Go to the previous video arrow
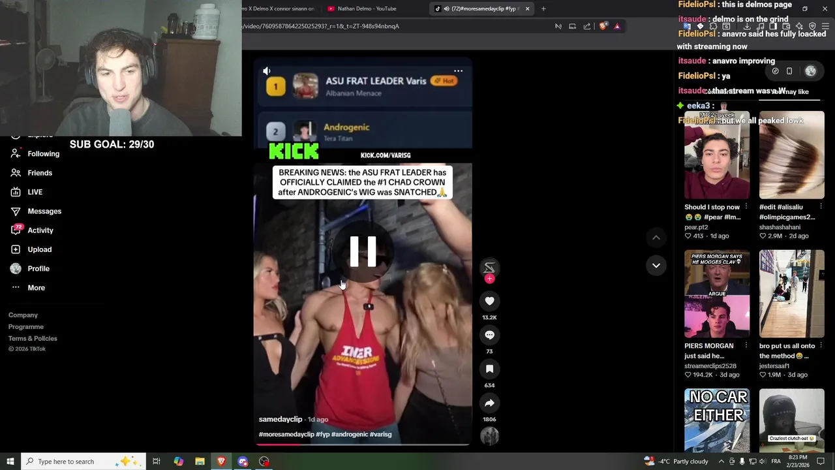Viewport: 835px width, 470px height. click(656, 238)
